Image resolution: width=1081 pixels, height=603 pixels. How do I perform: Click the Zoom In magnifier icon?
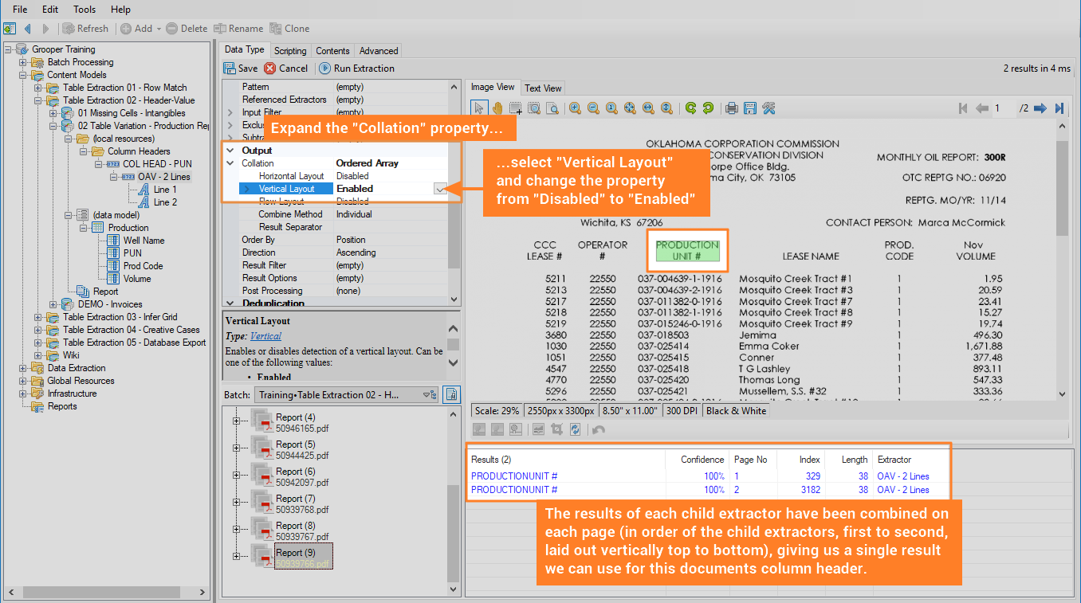point(575,108)
